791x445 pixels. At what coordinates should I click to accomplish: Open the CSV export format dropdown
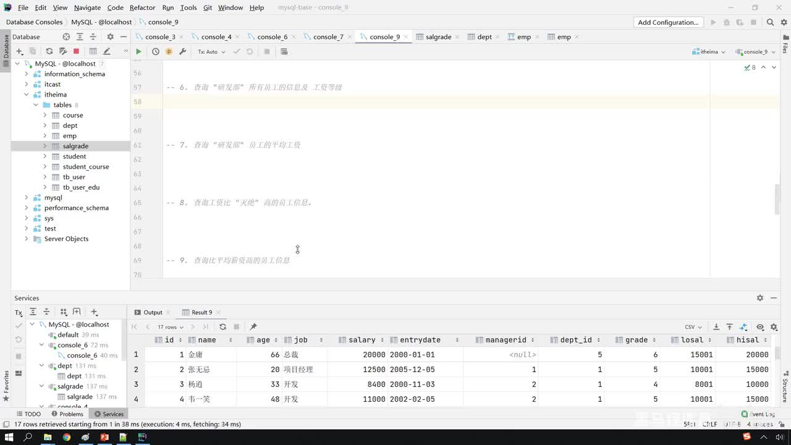[x=693, y=327]
